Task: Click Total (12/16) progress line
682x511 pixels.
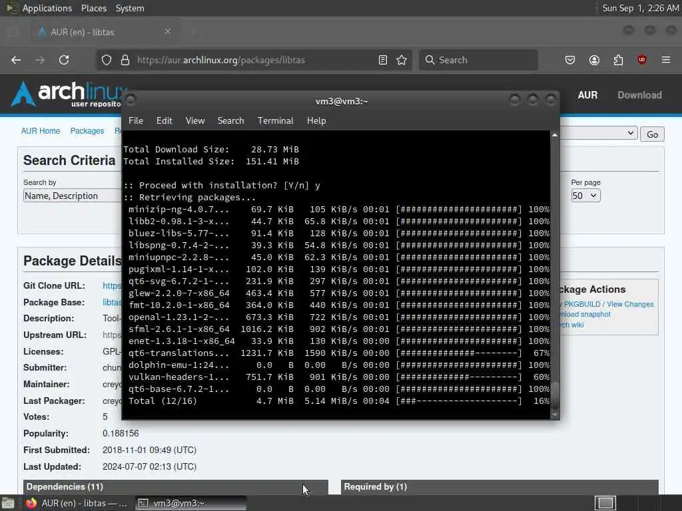Action: click(x=338, y=401)
